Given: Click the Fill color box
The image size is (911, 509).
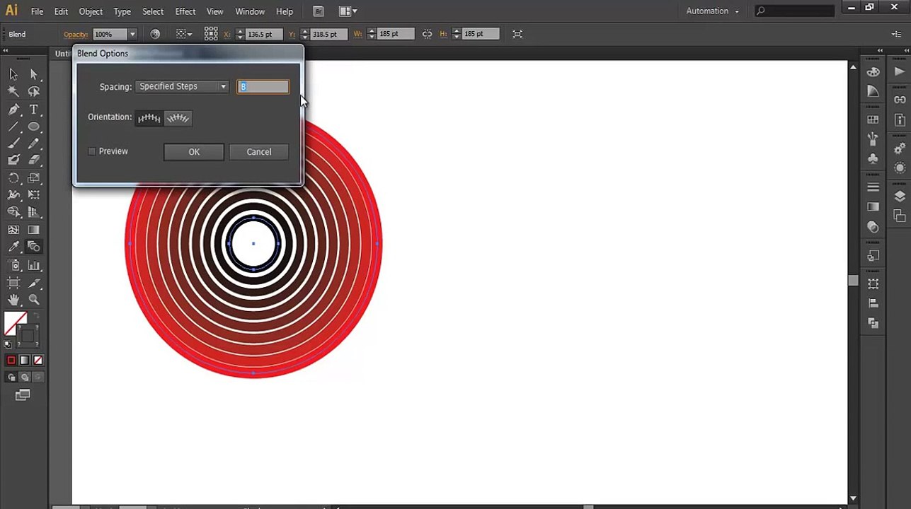Looking at the screenshot, I should [x=16, y=323].
